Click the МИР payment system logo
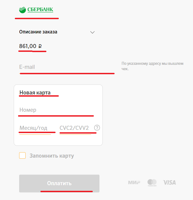 coord(134,182)
